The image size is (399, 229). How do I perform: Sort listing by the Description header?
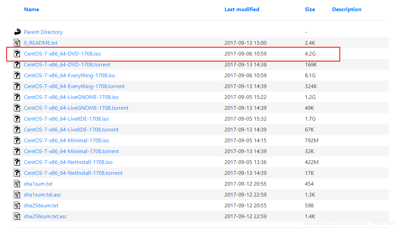coord(347,9)
